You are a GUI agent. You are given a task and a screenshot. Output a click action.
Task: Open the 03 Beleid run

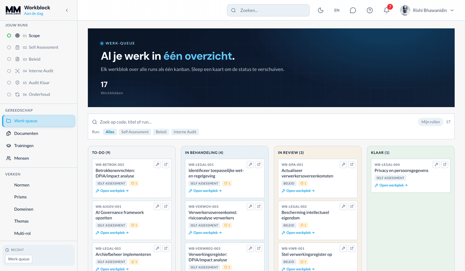click(39, 59)
